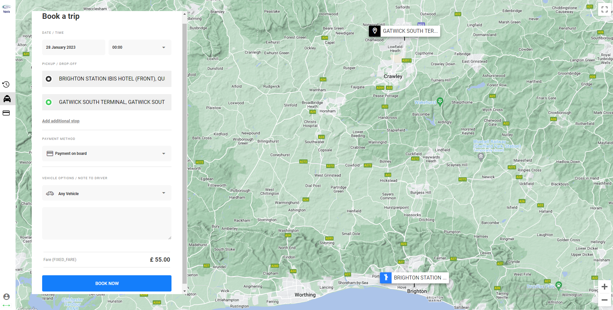The height and width of the screenshot is (310, 613).
Task: Zoom in on the map
Action: point(605,287)
